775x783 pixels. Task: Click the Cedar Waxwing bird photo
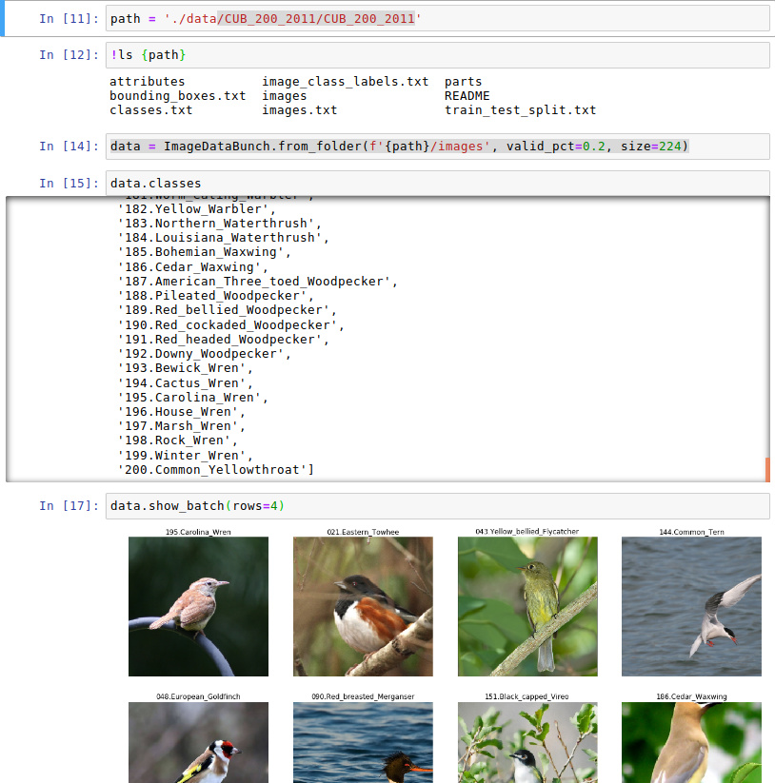pos(691,742)
